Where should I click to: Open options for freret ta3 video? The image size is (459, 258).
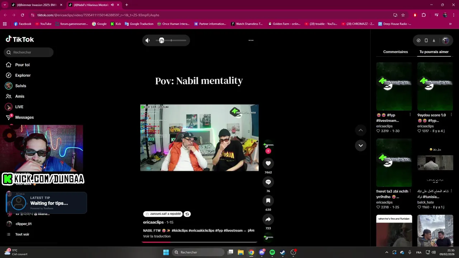410,191
